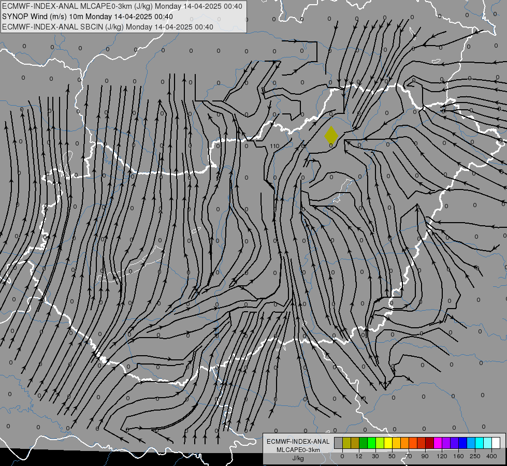Pick the bright cyan legend swatch
Image resolution: width=507 pixels, height=466 pixels.
tap(480, 443)
